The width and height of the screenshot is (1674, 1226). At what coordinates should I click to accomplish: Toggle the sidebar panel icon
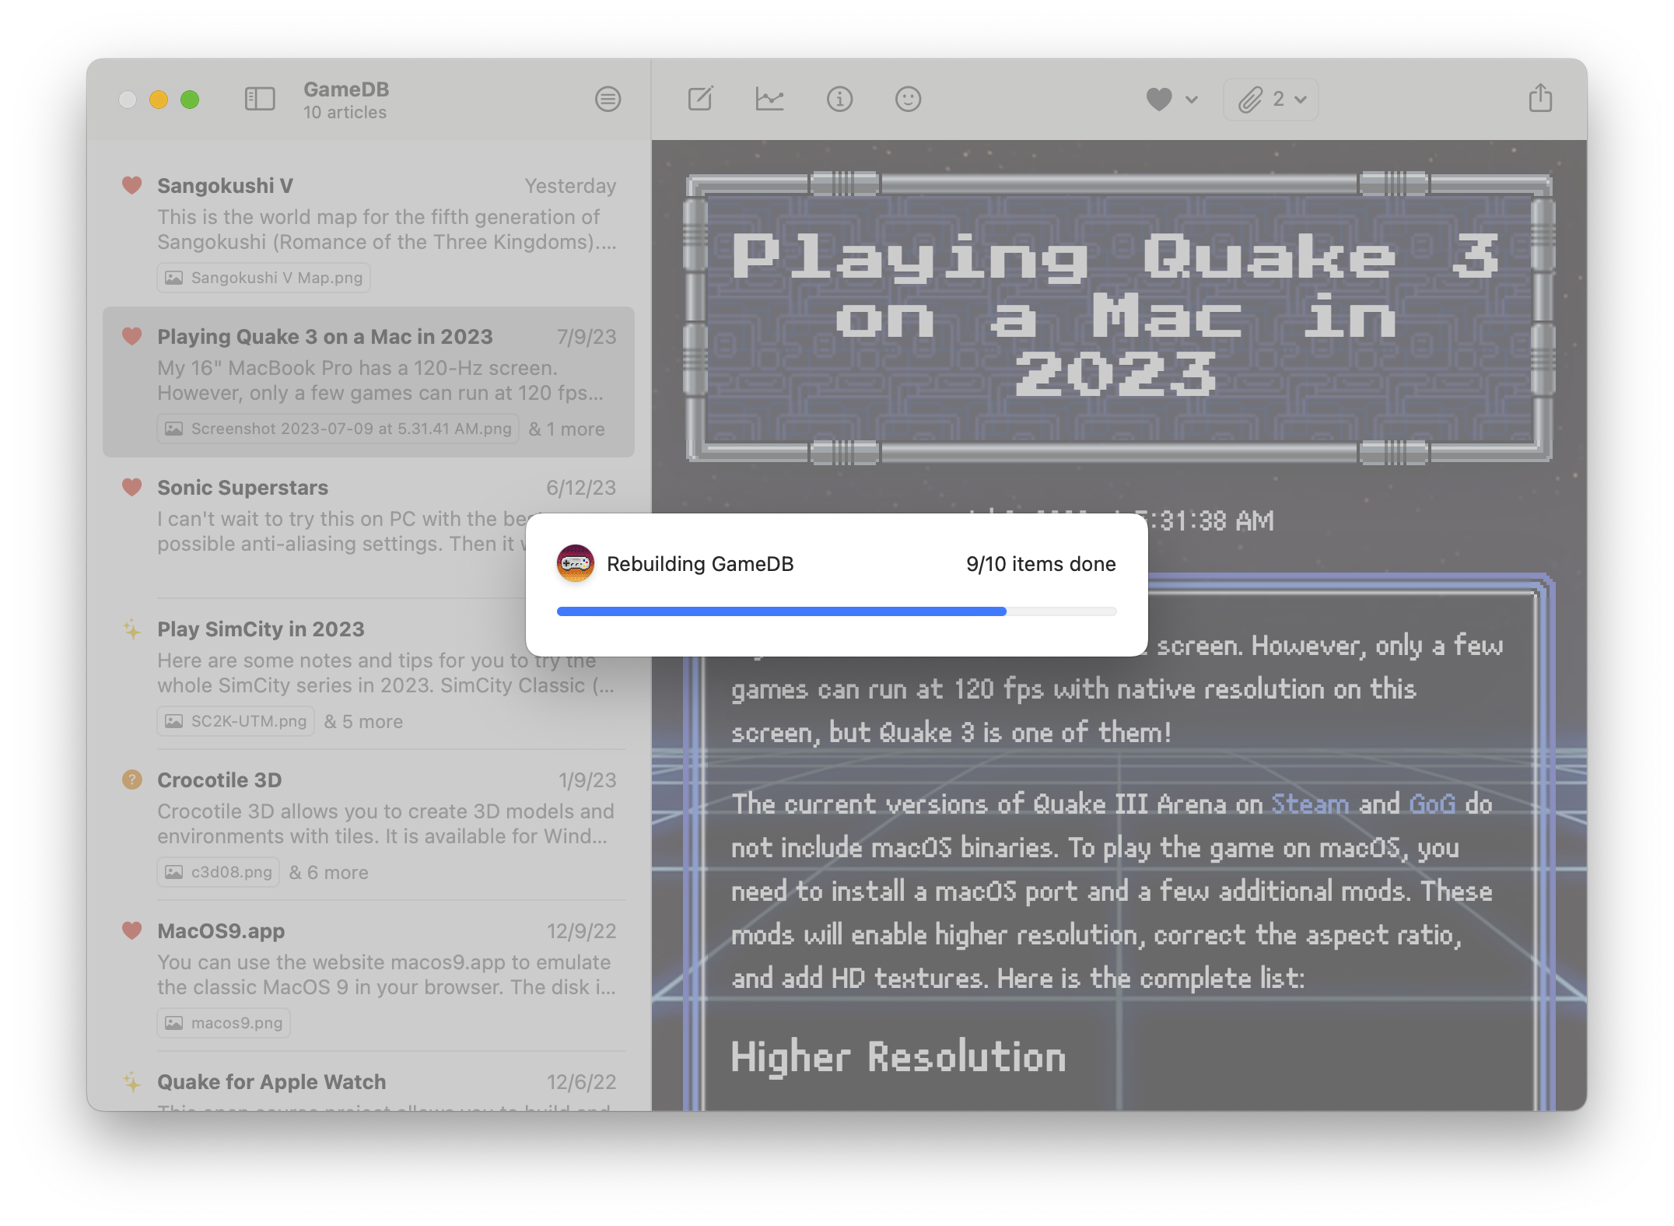click(260, 99)
